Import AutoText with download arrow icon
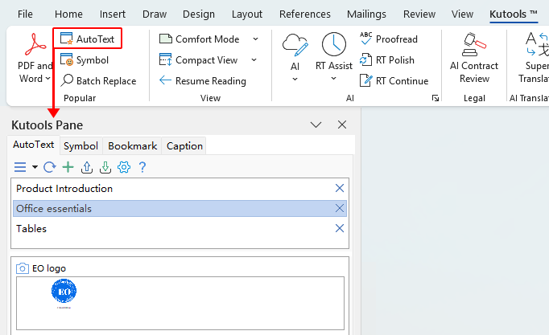This screenshot has width=549, height=335. (x=105, y=167)
